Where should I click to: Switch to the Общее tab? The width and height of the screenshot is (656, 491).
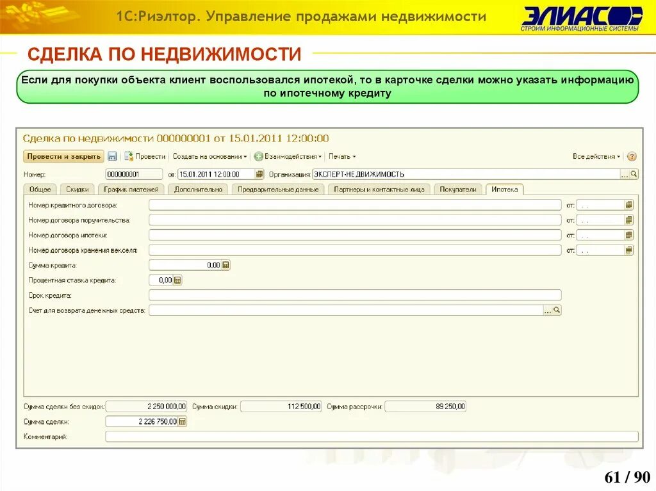40,189
